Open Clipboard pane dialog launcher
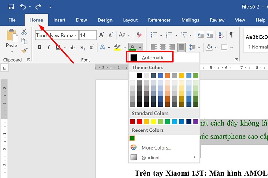Viewport: 268px width, 178px height. (x=29, y=60)
